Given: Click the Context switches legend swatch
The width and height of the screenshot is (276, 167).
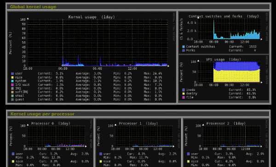Looking at the screenshot, I should point(184,47).
